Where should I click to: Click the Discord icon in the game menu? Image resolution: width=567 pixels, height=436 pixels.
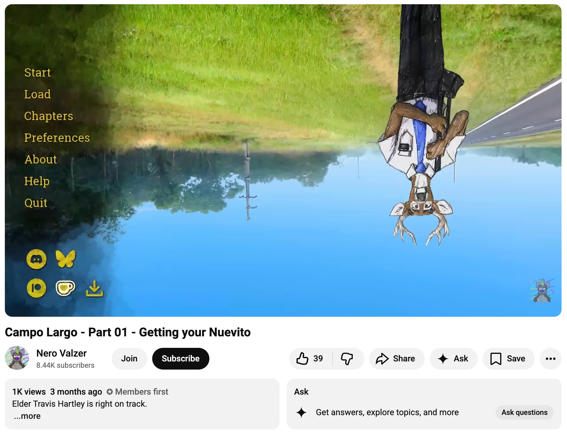pos(37,259)
